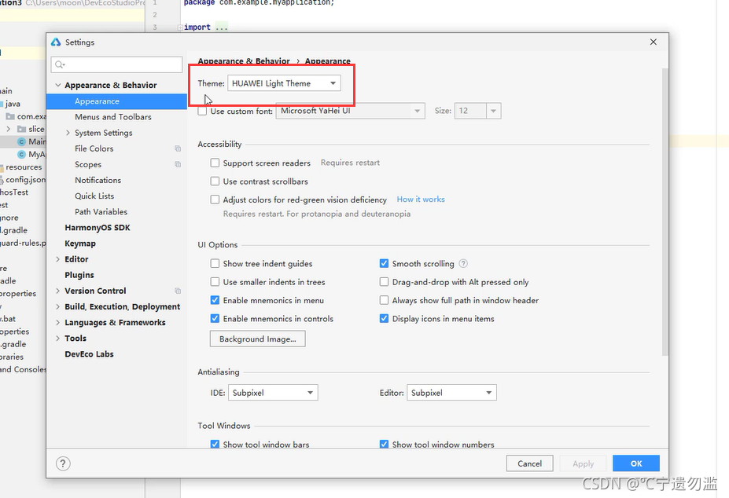
Task: Click the settings panel vertical scrollbar
Action: pyautogui.click(x=665, y=212)
